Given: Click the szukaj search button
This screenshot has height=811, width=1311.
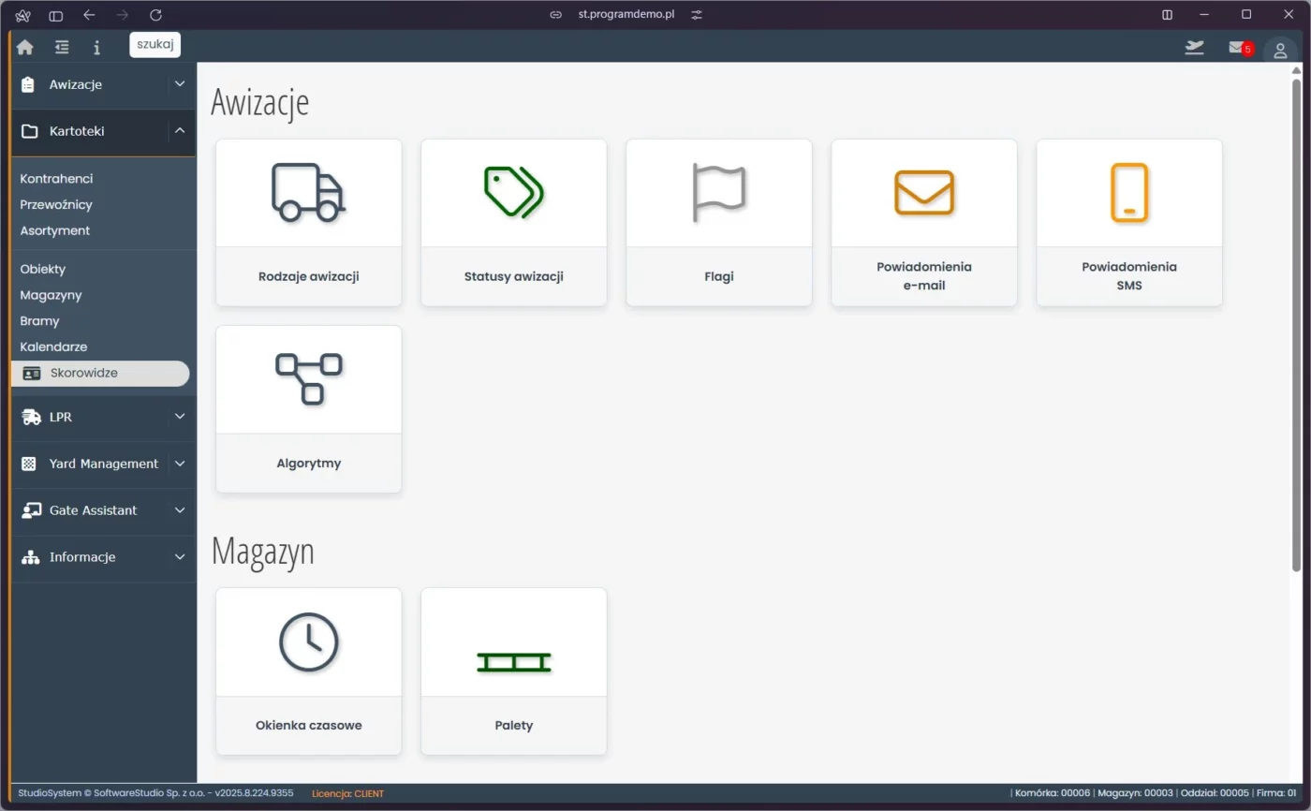Looking at the screenshot, I should point(155,44).
